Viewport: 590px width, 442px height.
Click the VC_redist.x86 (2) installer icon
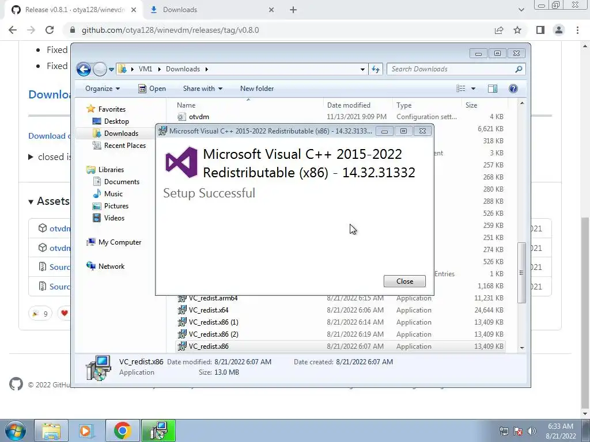pyautogui.click(x=182, y=334)
